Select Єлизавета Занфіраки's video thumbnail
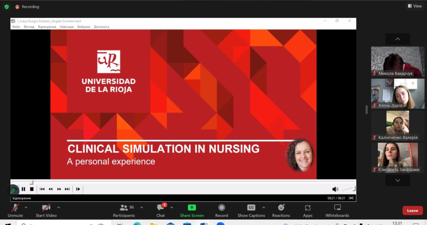Viewport: 427px width, 225px height. point(397,157)
